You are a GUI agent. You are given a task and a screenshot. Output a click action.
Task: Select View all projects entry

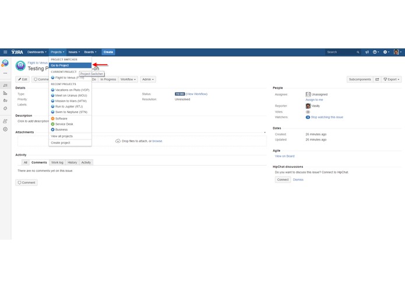coord(71,136)
